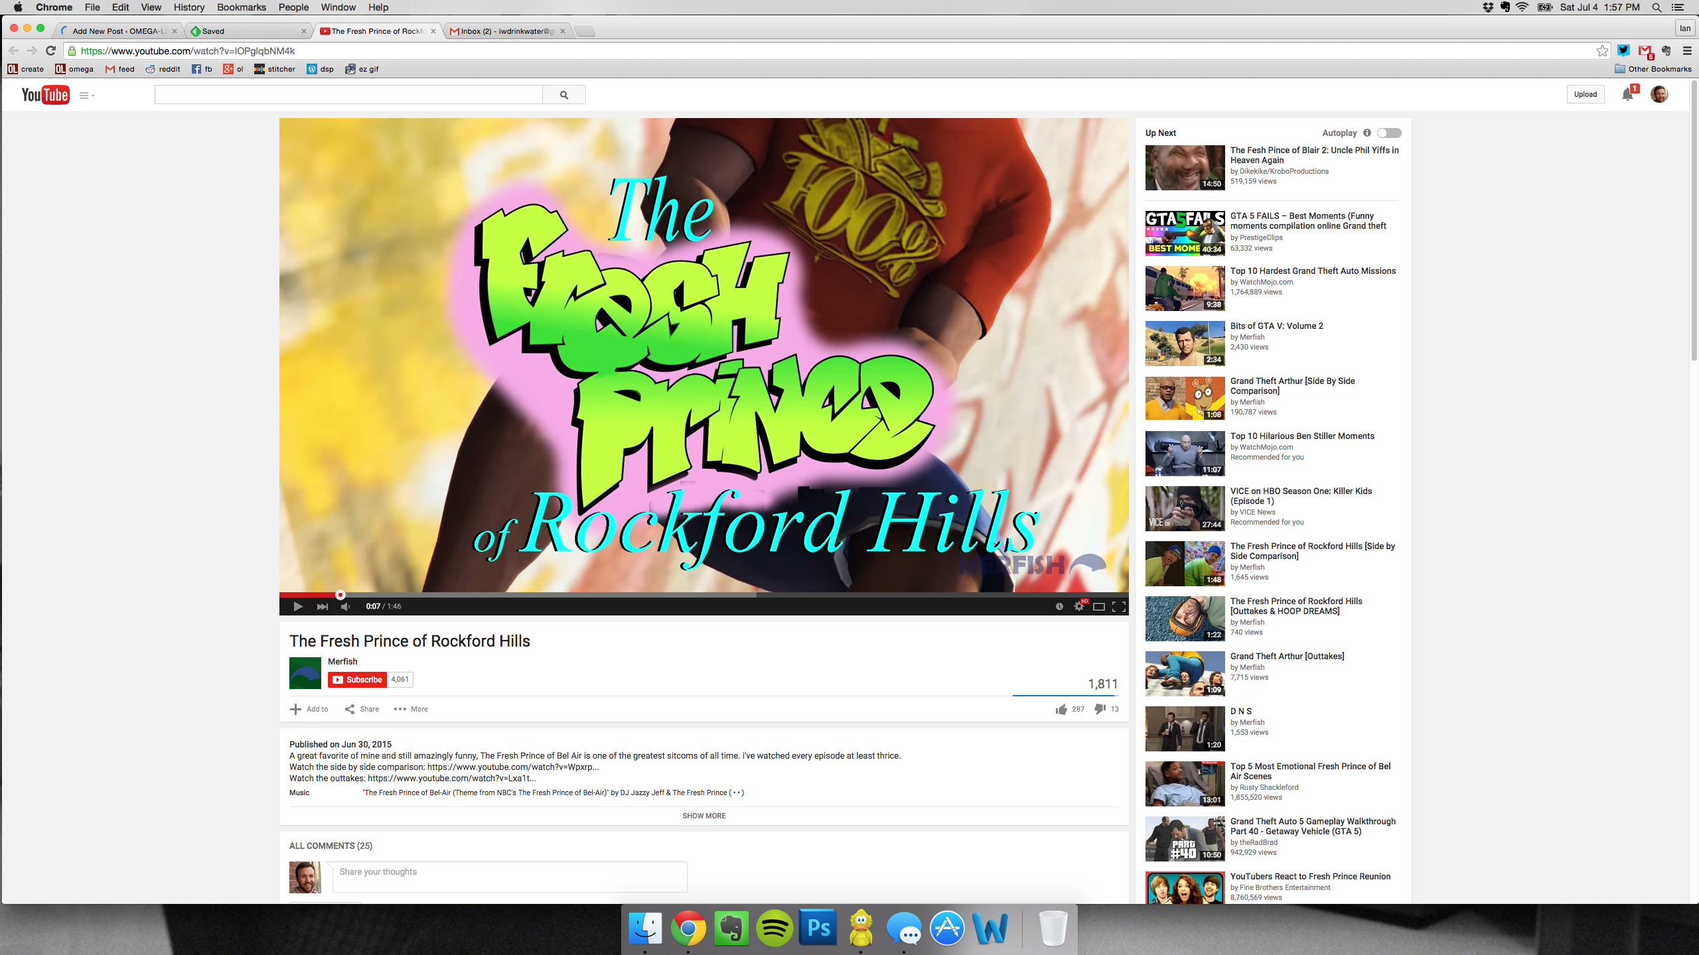Switch to the Add New Post tab
This screenshot has height=955, width=1699.
[x=119, y=31]
